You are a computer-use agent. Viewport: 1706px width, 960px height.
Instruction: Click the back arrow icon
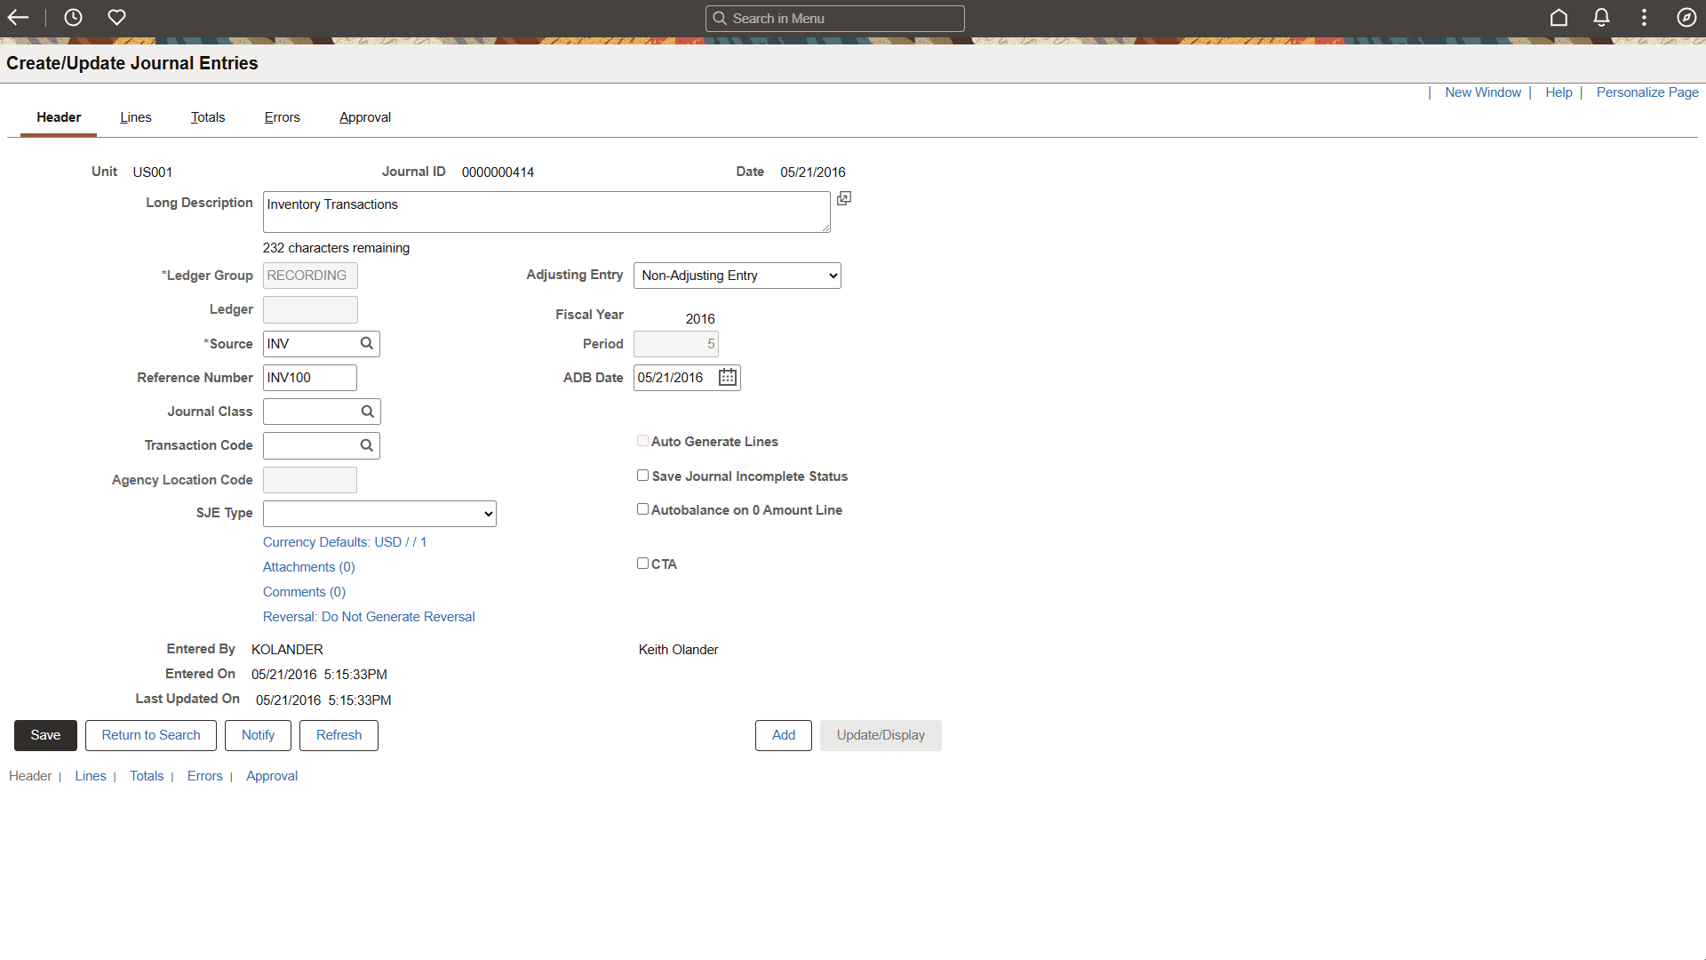coord(19,18)
